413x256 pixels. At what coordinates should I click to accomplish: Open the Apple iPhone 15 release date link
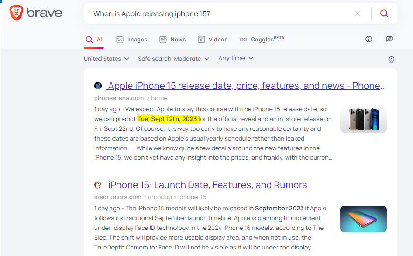tap(247, 86)
